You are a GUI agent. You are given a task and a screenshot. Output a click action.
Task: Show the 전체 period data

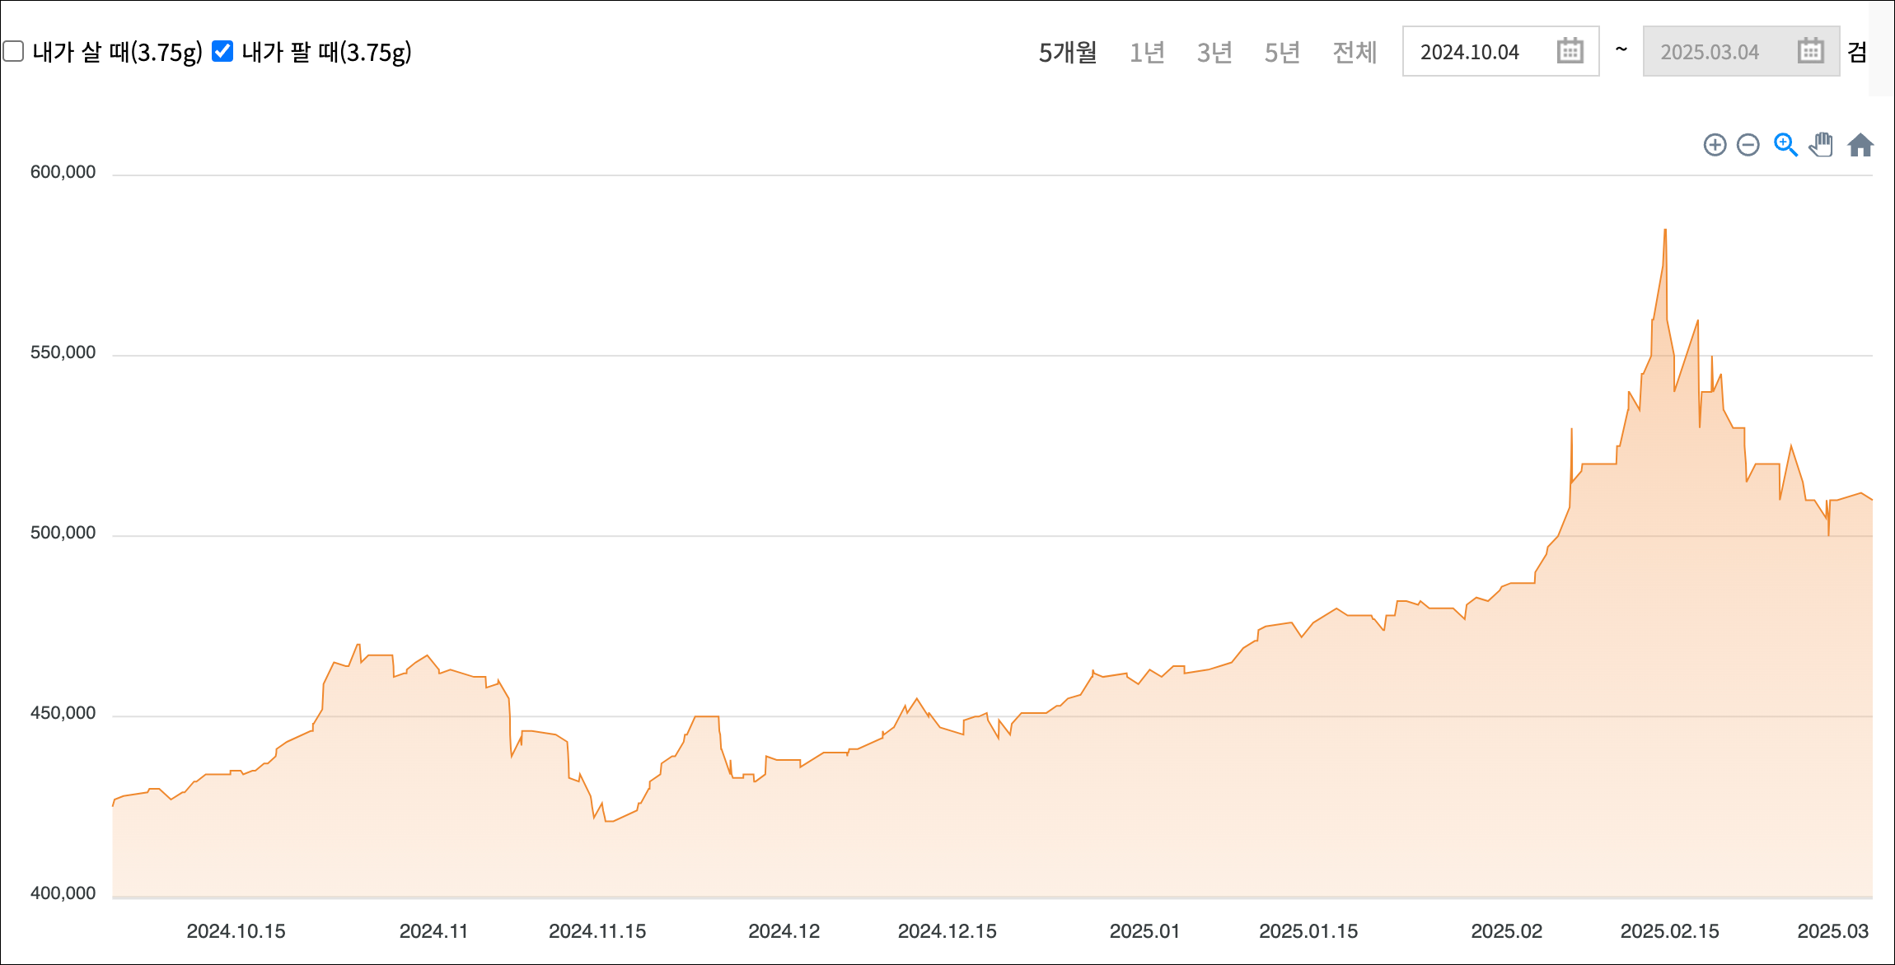[x=1355, y=53]
